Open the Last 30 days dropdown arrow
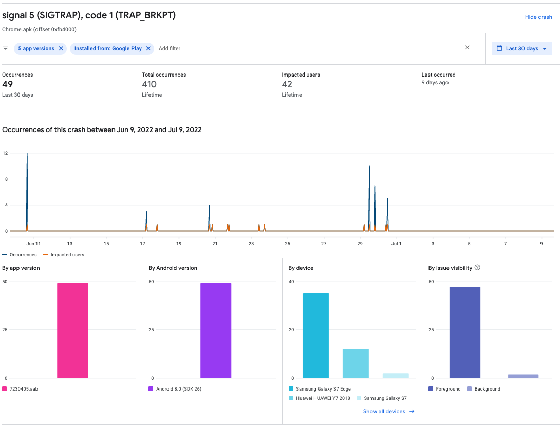The image size is (560, 426). [545, 49]
